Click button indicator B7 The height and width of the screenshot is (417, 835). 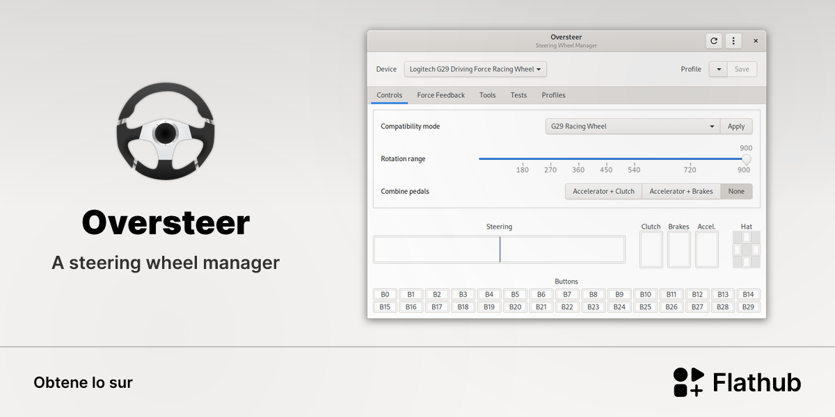coord(567,295)
